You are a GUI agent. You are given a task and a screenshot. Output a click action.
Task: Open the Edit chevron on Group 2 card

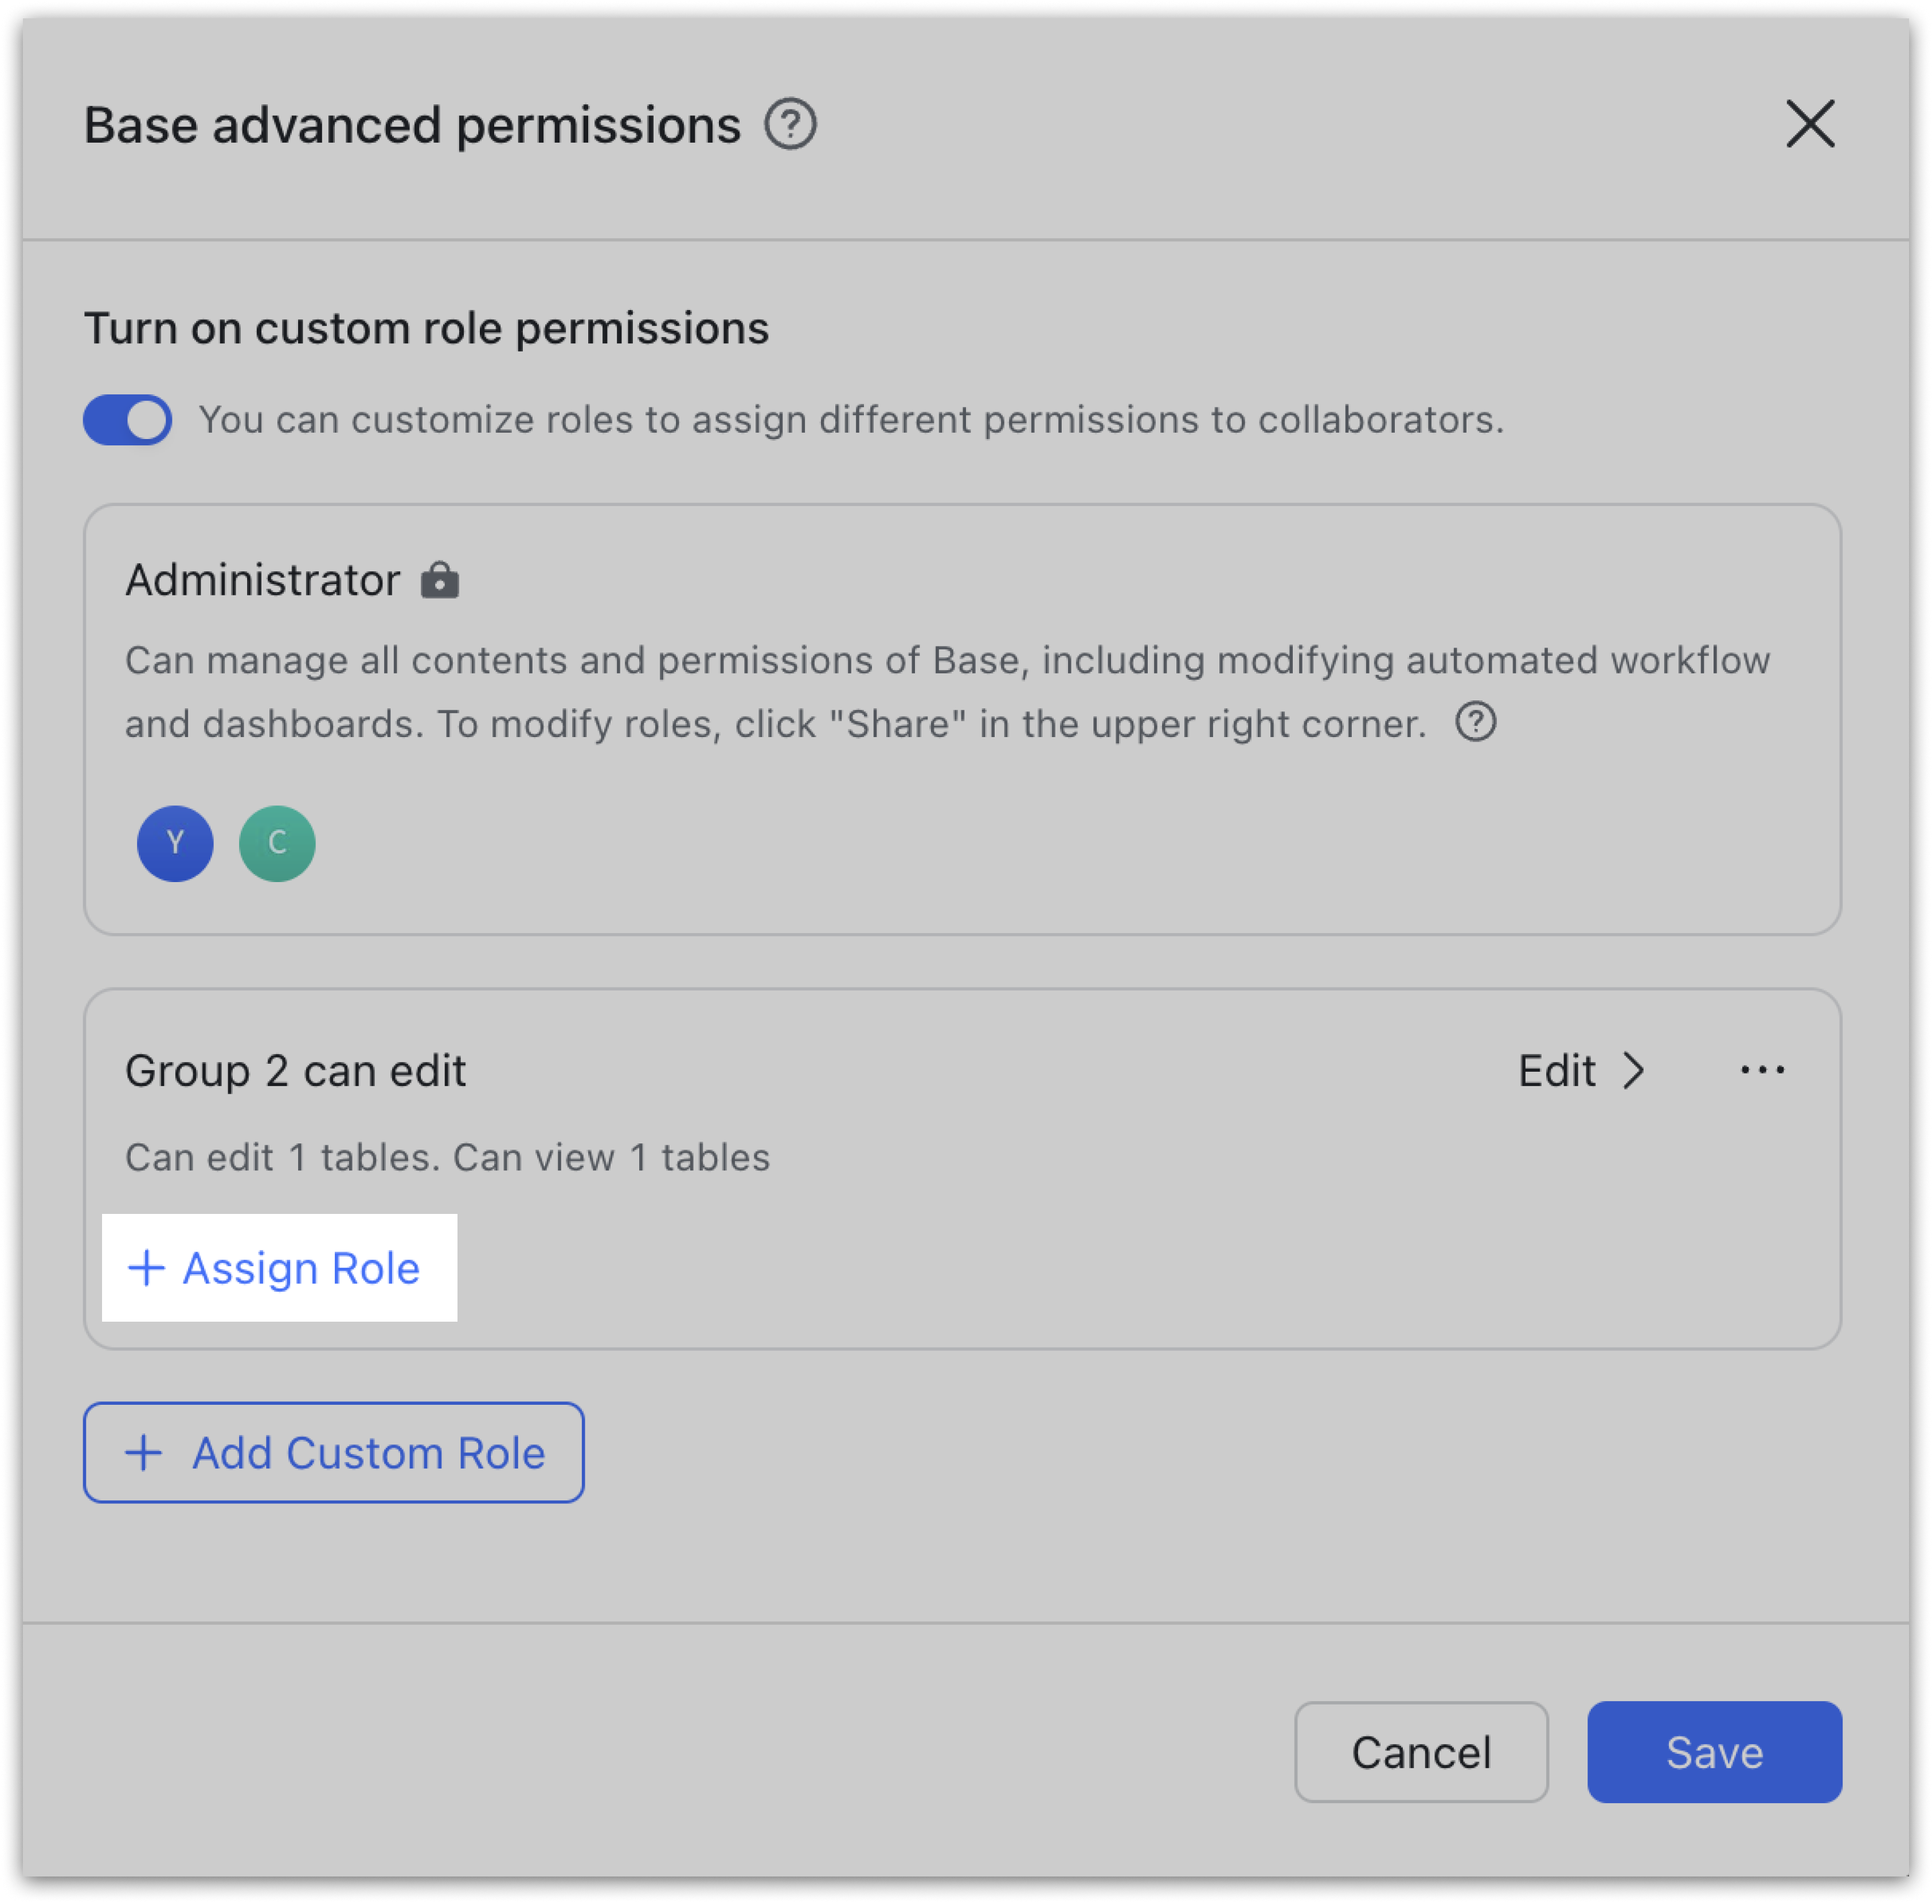(x=1634, y=1070)
